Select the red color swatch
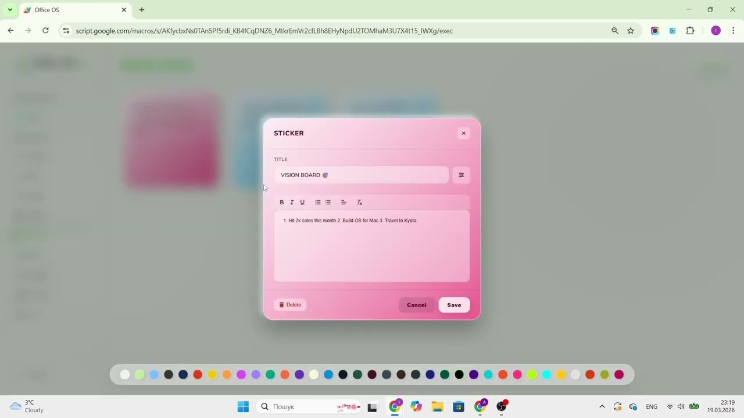The height and width of the screenshot is (418, 744). pyautogui.click(x=198, y=374)
